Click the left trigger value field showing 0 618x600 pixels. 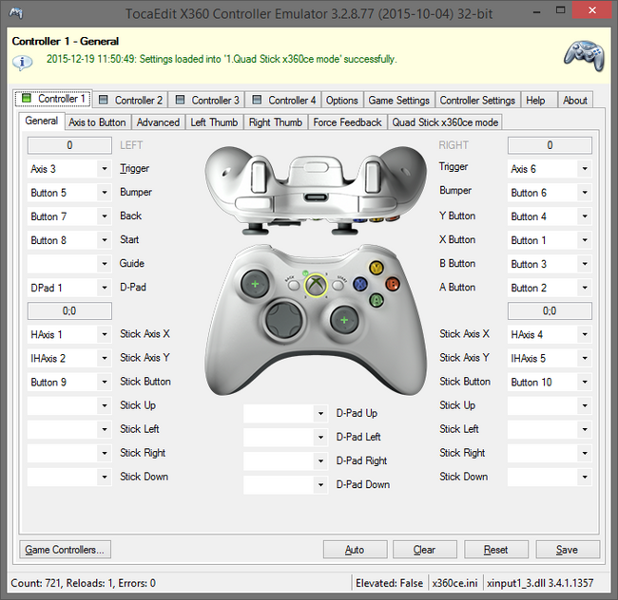tap(69, 145)
